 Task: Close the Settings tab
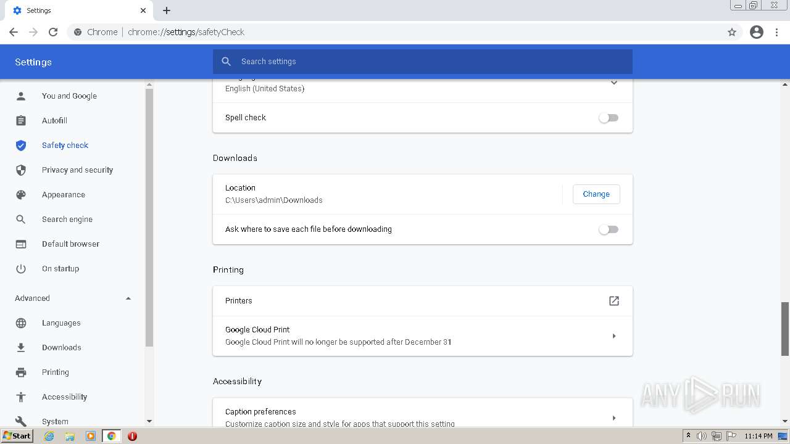tap(143, 10)
